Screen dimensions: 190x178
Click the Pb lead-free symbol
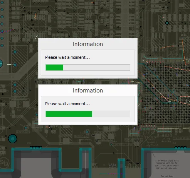click(4, 163)
